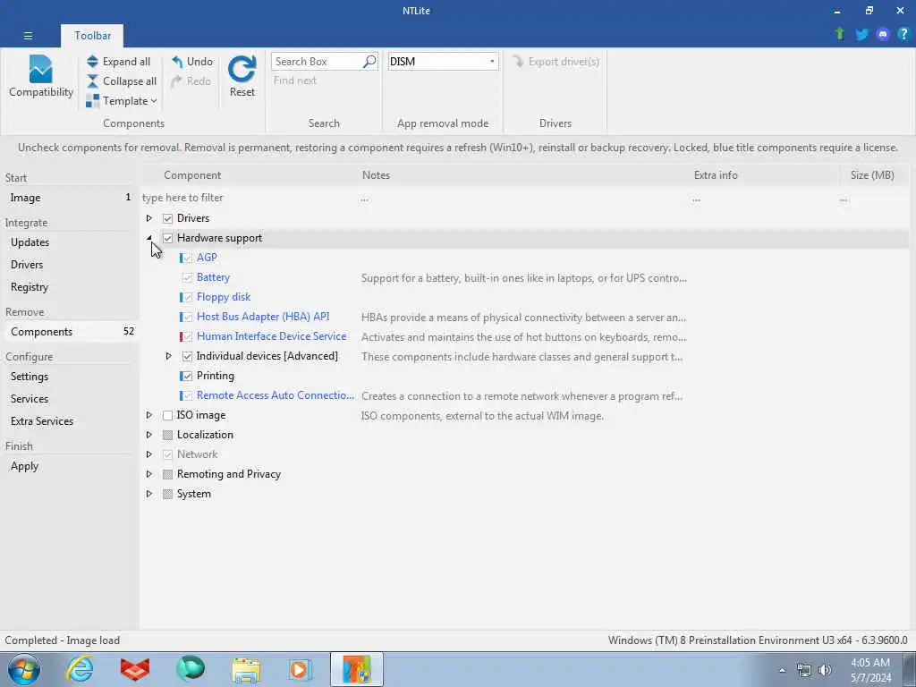Screen dimensions: 916x687
Task: Toggle the Floppy disk checkbox
Action: [x=187, y=297]
